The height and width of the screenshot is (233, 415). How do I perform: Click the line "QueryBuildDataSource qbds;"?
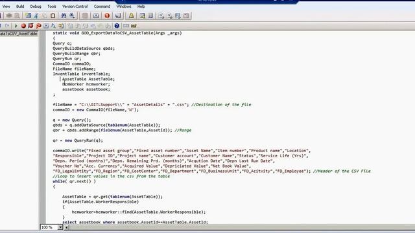pyautogui.click(x=84, y=49)
